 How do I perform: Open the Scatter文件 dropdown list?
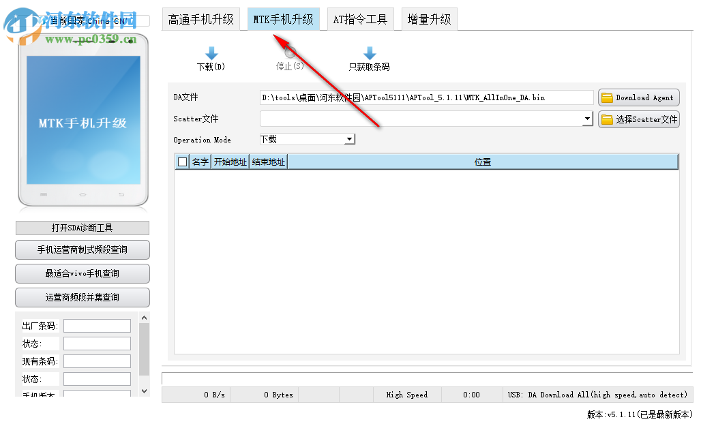coord(587,119)
